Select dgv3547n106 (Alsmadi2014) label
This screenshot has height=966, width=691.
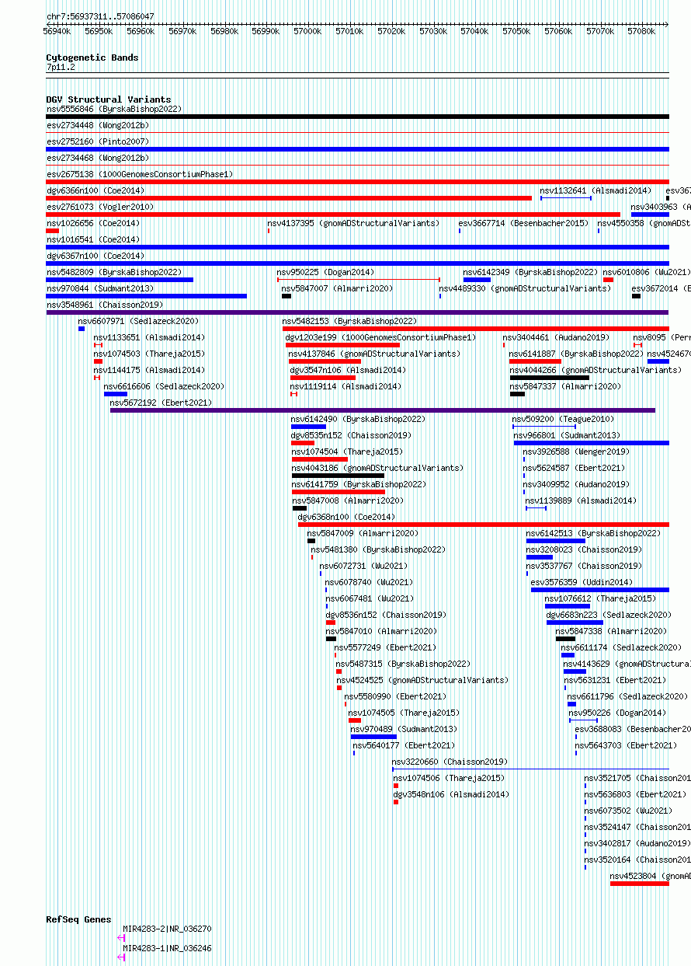click(347, 370)
